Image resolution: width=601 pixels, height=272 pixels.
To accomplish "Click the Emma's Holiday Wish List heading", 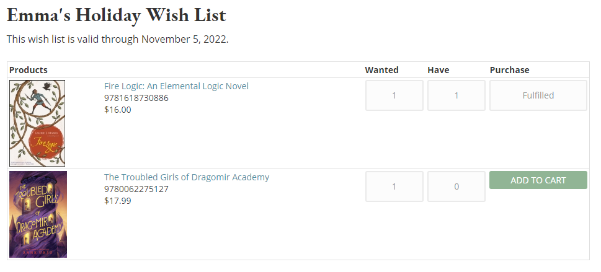I will [x=116, y=15].
